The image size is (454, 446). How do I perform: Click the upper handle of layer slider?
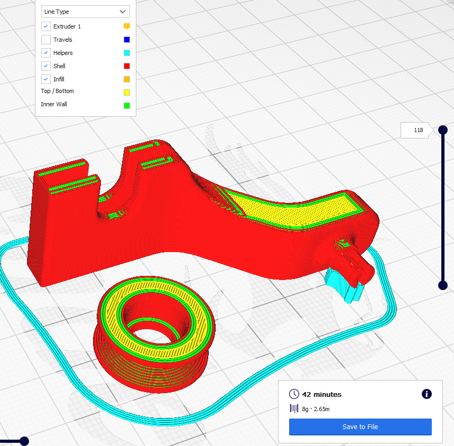click(x=443, y=130)
